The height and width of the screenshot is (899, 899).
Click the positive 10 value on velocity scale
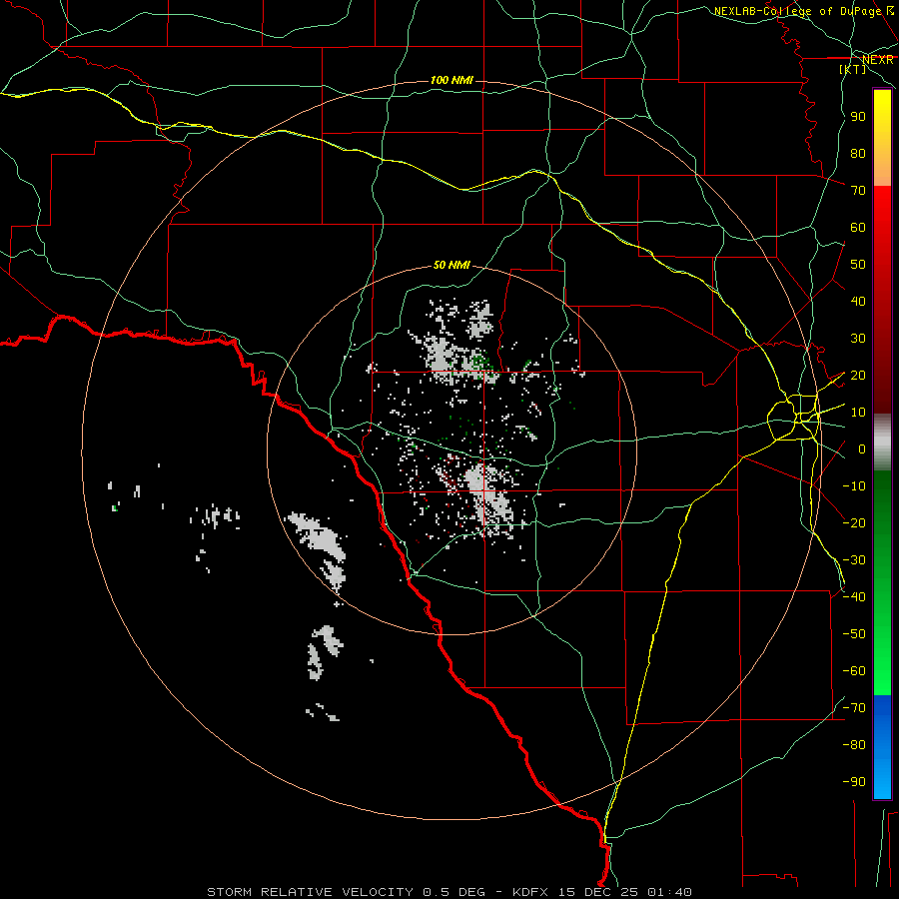coord(858,413)
